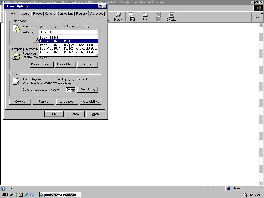Switch to the Content tab
The width and height of the screenshot is (264, 198).
coord(50,14)
